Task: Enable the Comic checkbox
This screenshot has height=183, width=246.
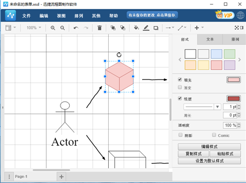Action: 214,135
